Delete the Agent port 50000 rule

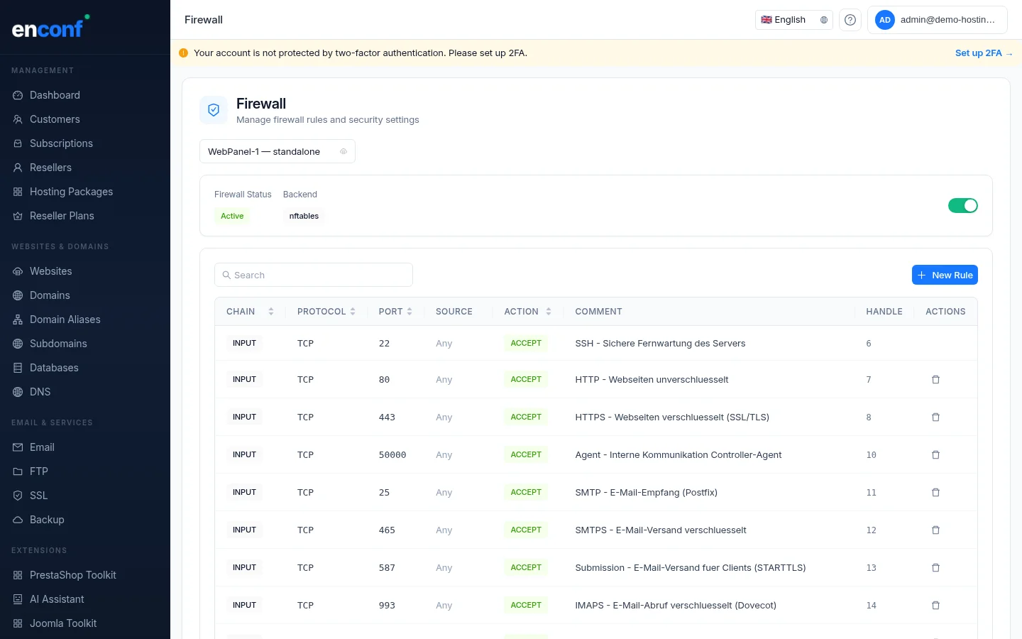[x=935, y=455]
